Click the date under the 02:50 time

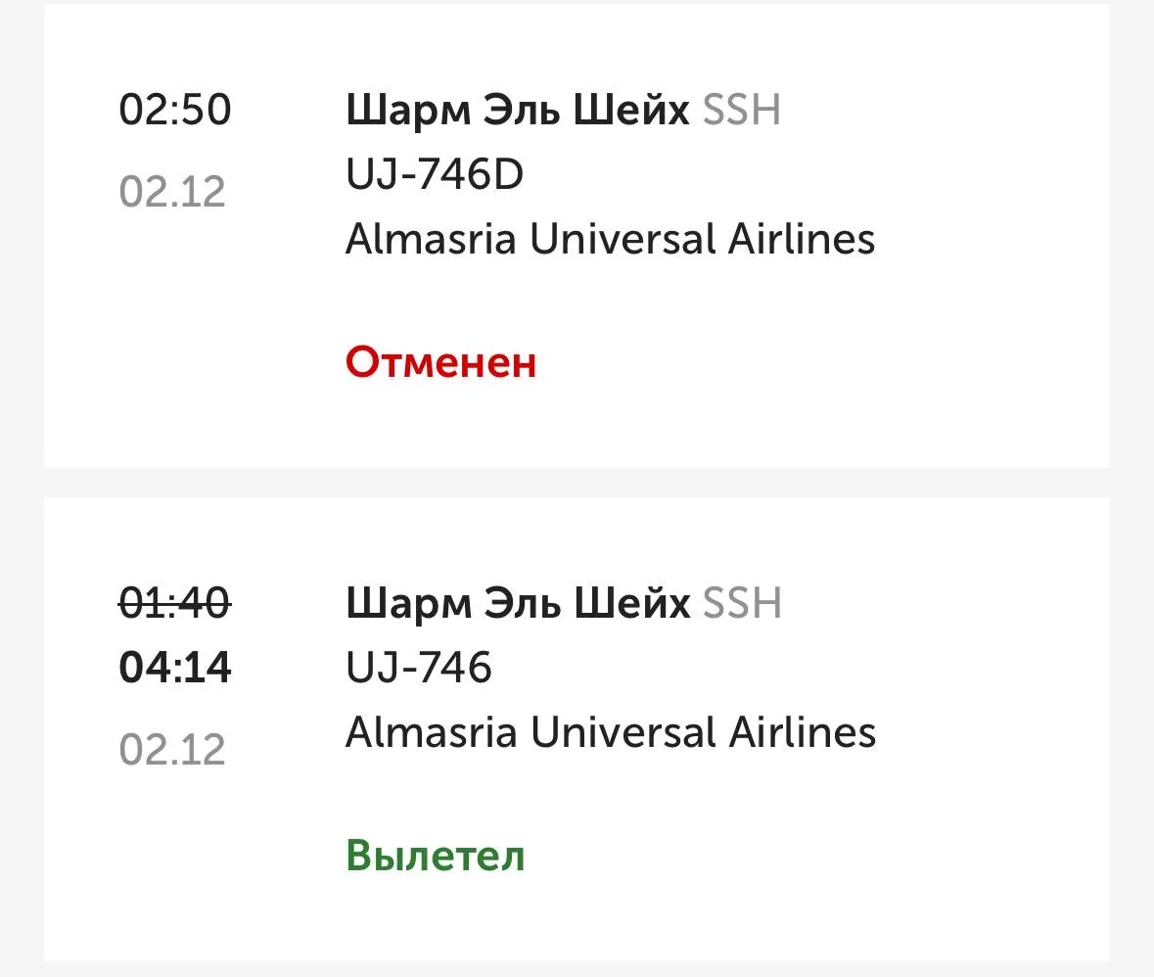click(172, 191)
